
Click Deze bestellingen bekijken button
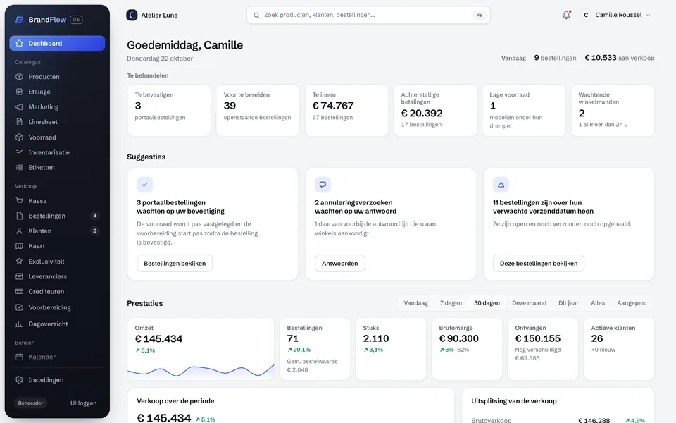point(539,263)
